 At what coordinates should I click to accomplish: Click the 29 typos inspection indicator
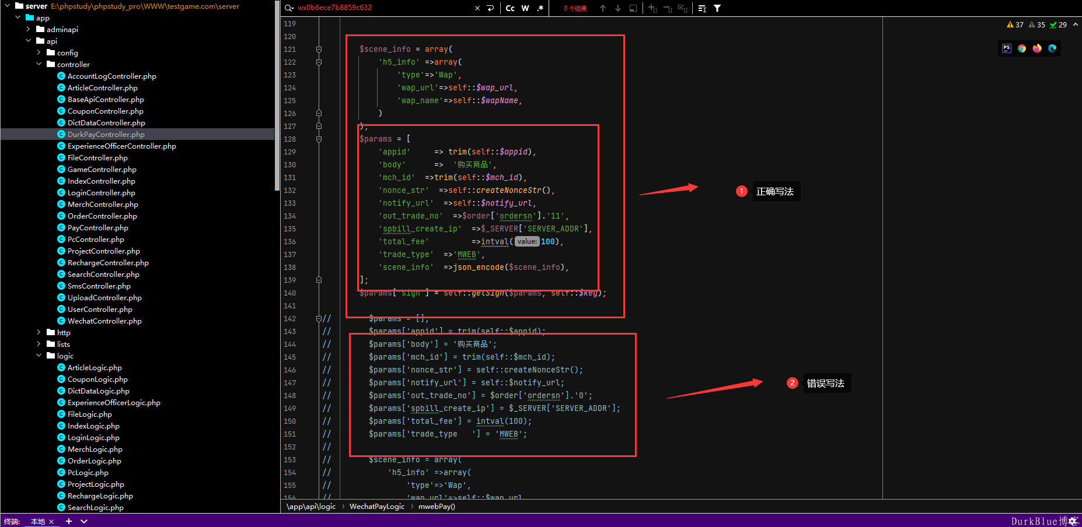[x=1058, y=25]
